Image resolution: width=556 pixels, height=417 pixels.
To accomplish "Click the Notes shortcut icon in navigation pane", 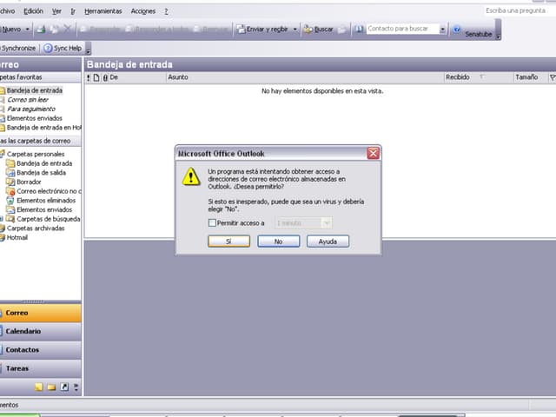I will click(x=38, y=387).
